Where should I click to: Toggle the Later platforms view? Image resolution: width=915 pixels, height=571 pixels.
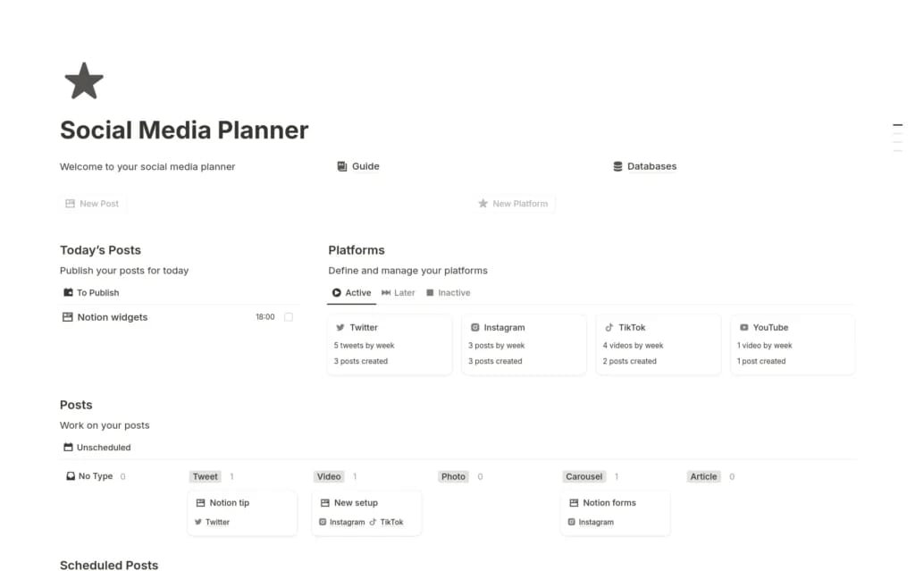398,292
